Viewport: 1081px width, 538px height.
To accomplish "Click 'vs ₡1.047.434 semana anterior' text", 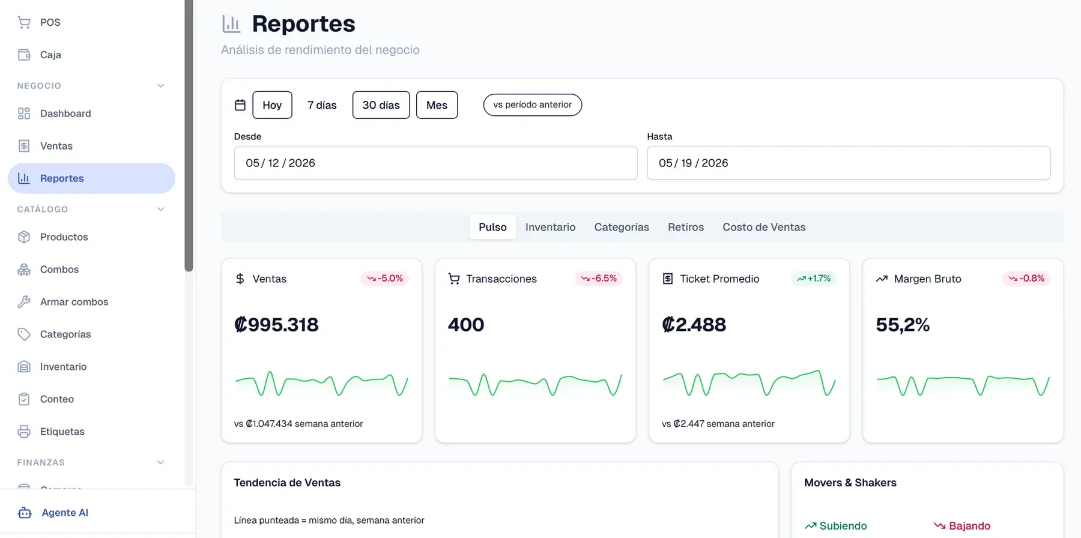I will (x=298, y=424).
